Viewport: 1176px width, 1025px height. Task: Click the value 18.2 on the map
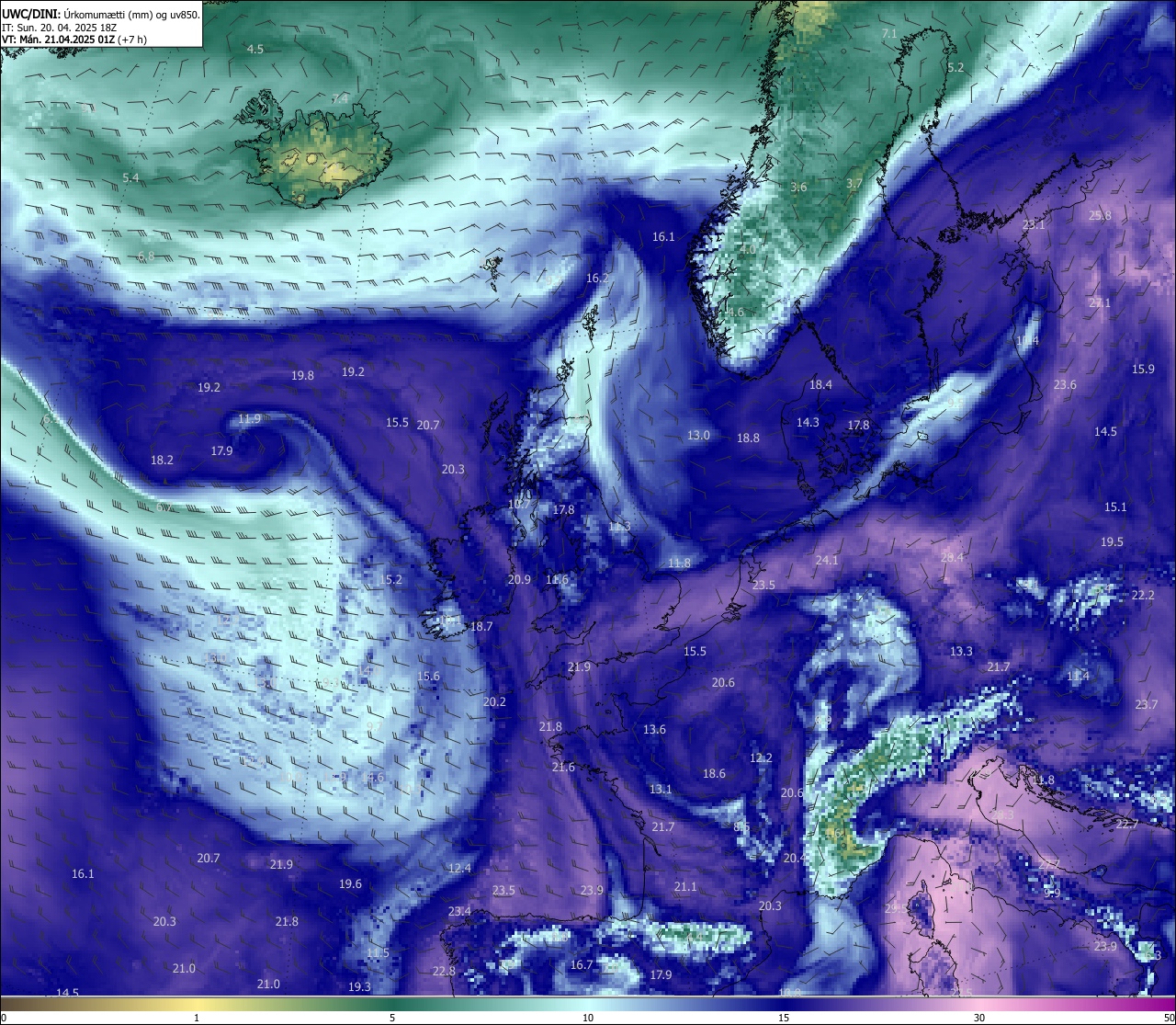point(162,460)
